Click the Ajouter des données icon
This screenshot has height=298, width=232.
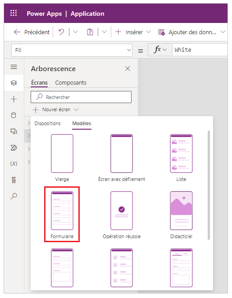click(x=161, y=32)
